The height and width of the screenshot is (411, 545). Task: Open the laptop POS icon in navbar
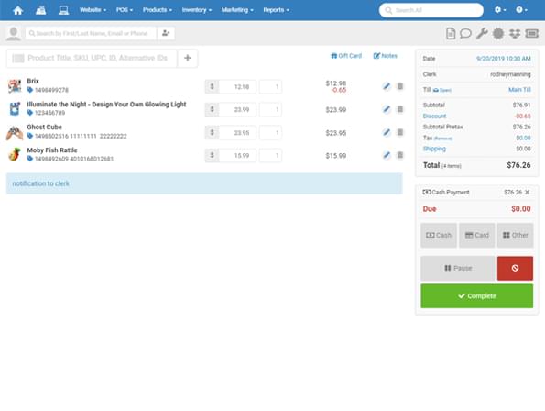click(63, 10)
